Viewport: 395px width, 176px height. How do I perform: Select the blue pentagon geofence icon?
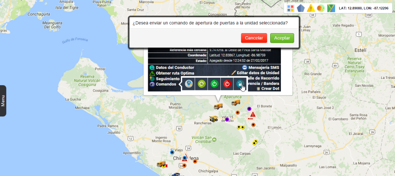point(301,9)
